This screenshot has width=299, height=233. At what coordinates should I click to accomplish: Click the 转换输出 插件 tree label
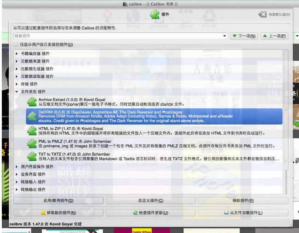pyautogui.click(x=33, y=189)
